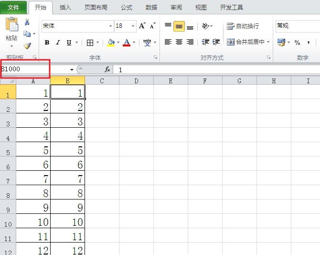Screen dimensions: 320x255
Task: Click the fx insert function button
Action: pos(107,69)
